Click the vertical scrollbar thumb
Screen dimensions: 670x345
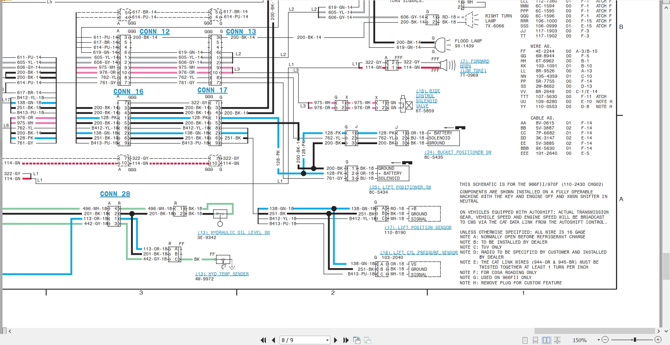pos(666,267)
